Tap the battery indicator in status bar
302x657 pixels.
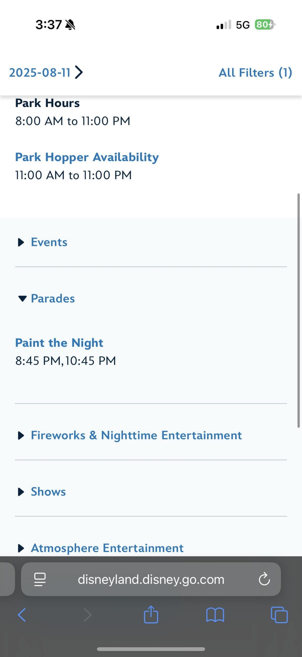pos(264,25)
